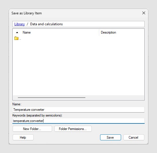
Task: Select the Data and calculations breadcrumb
Action: pyautogui.click(x=47, y=24)
